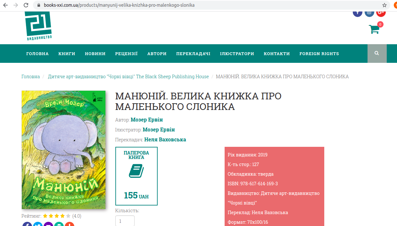
Task: Click the browser forward arrow
Action: click(x=16, y=5)
